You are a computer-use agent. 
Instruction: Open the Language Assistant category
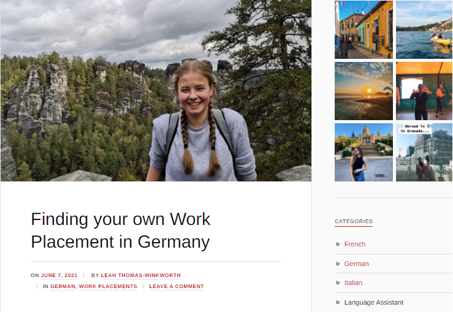pyautogui.click(x=373, y=302)
